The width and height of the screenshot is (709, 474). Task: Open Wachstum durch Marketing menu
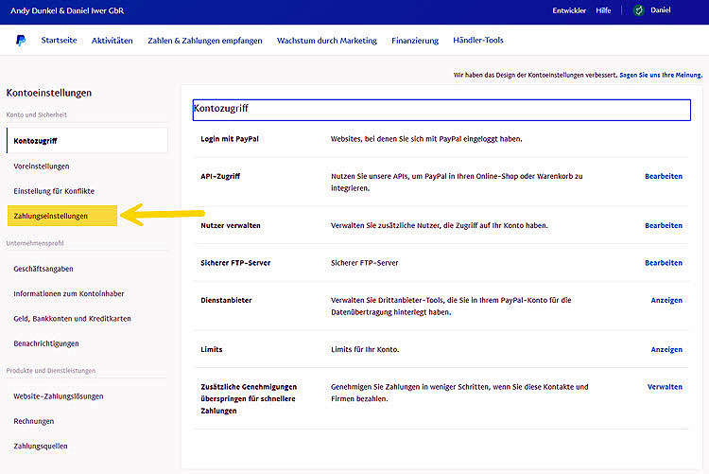[327, 41]
